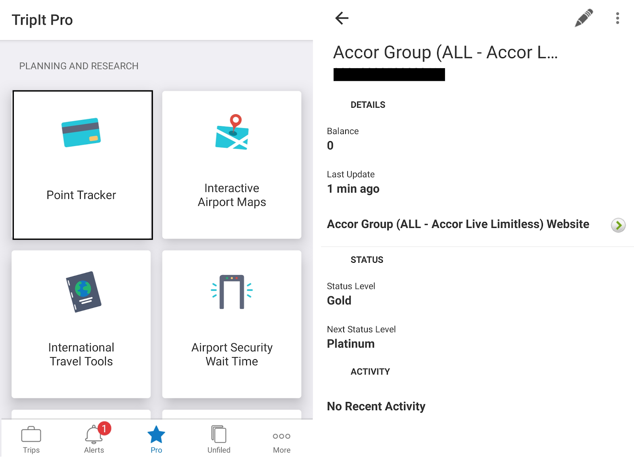Navigate back with the arrow
634x459 pixels.
[341, 18]
